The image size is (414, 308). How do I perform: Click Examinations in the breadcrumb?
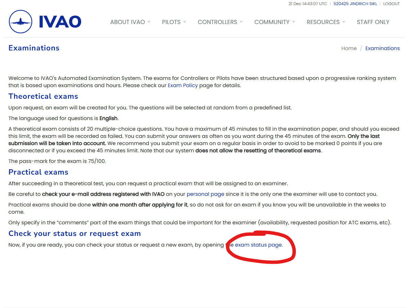tap(382, 48)
